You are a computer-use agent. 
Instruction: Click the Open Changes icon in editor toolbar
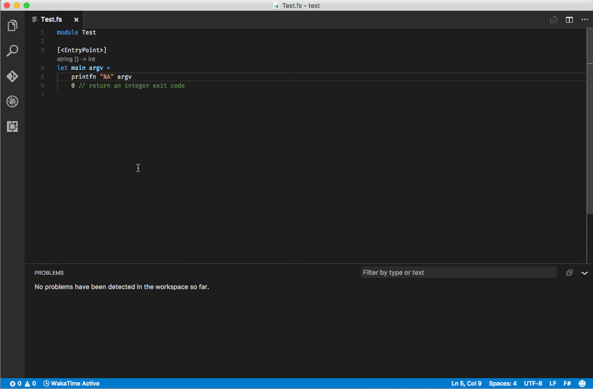click(x=554, y=20)
